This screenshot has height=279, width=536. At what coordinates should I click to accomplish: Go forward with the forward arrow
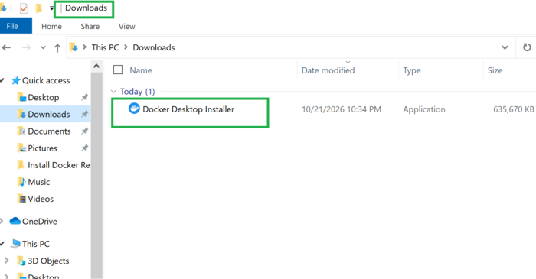[26, 47]
